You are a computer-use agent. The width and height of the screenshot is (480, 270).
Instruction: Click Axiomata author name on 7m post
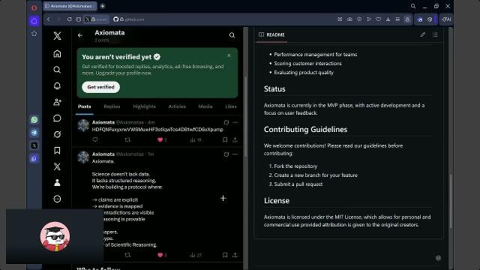(x=103, y=154)
